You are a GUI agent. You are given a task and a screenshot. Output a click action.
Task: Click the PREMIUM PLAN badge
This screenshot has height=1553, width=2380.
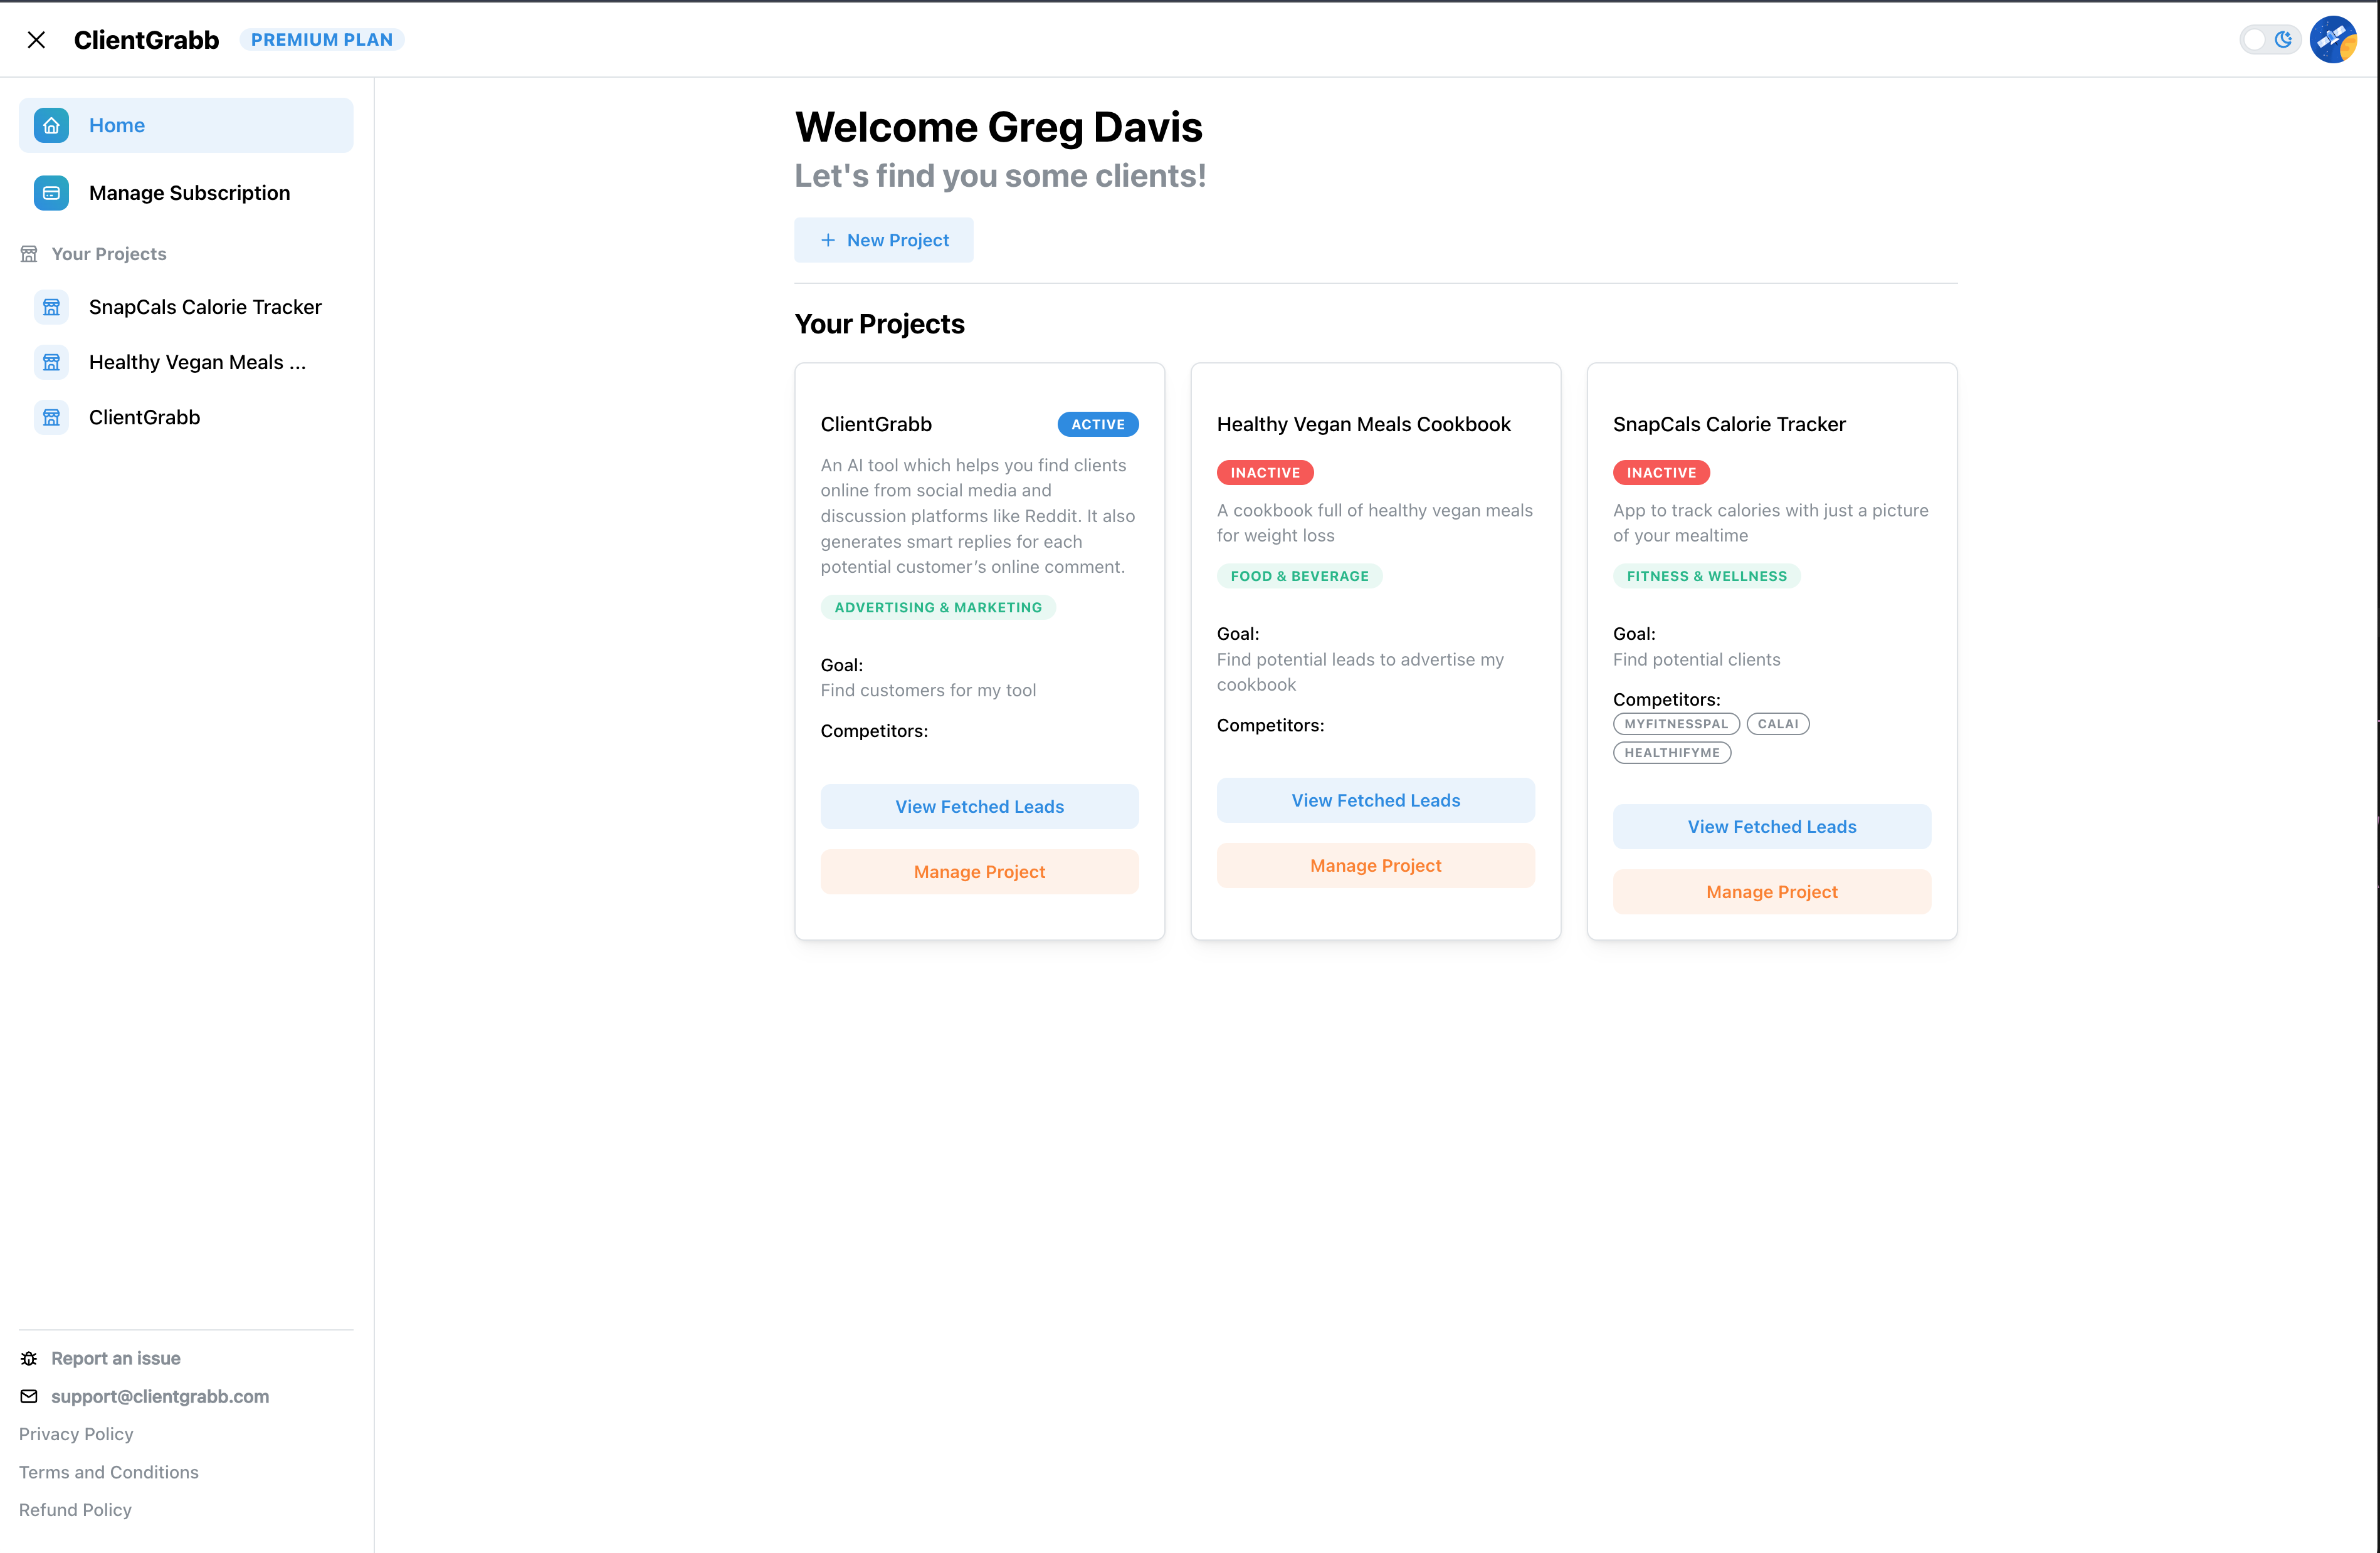tap(321, 40)
